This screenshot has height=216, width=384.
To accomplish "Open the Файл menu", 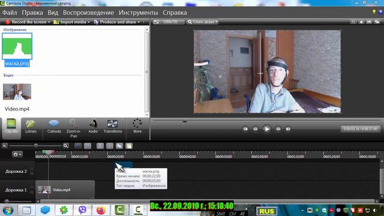I will [x=10, y=13].
